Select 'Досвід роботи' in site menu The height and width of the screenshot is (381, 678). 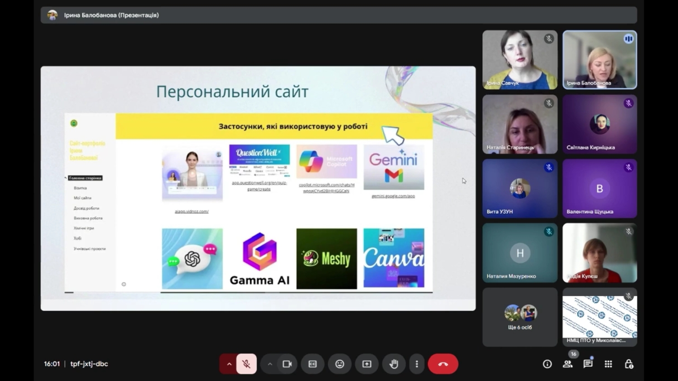click(86, 208)
